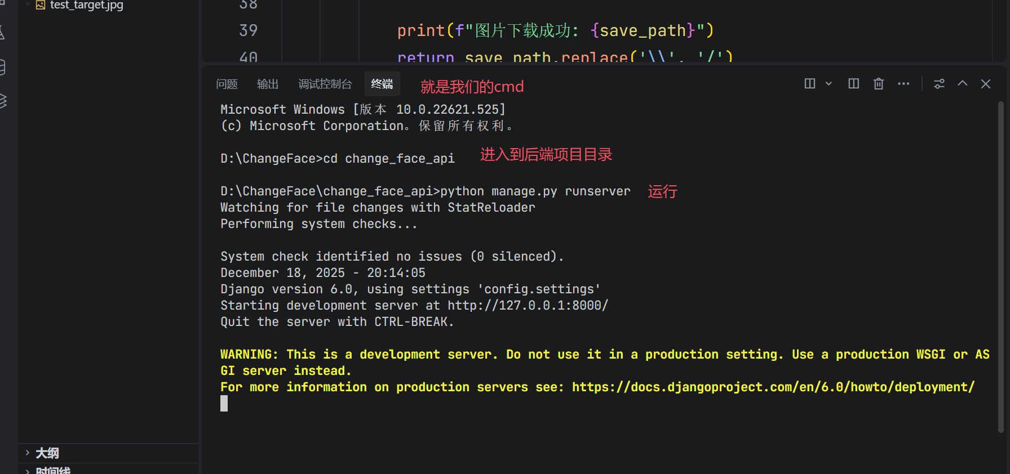
Task: Open the 调试控制台 (Debug Console) tab
Action: pos(325,84)
